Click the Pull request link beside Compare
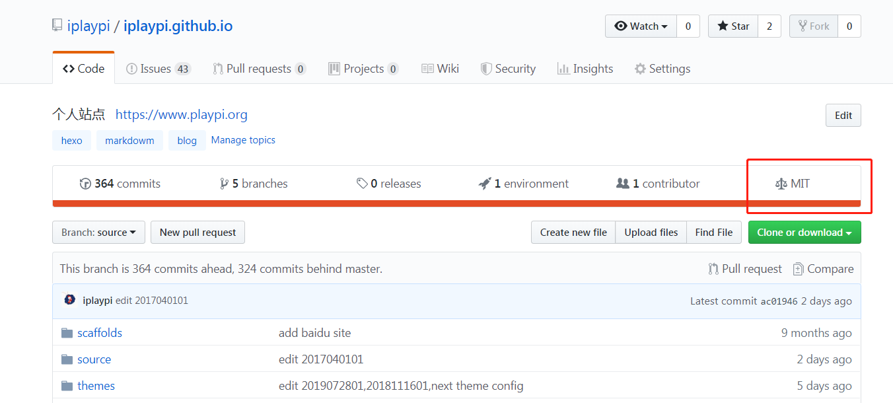This screenshot has width=893, height=403. (745, 269)
